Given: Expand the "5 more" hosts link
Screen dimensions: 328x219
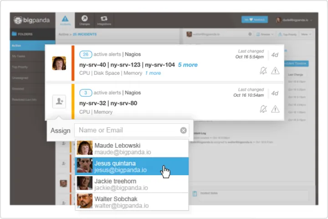Looking at the screenshot, I should 188,65.
